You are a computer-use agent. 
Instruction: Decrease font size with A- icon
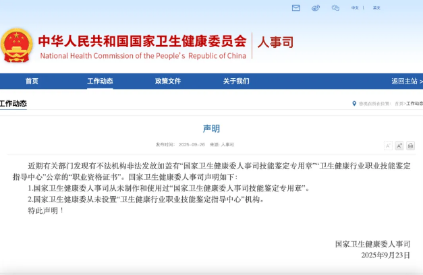388,146
